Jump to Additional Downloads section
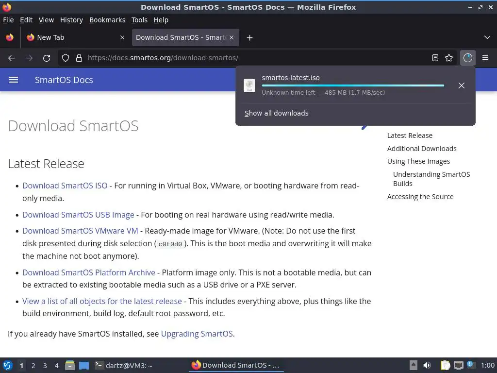The image size is (497, 373). tap(422, 149)
